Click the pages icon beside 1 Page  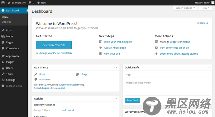pos(78,74)
